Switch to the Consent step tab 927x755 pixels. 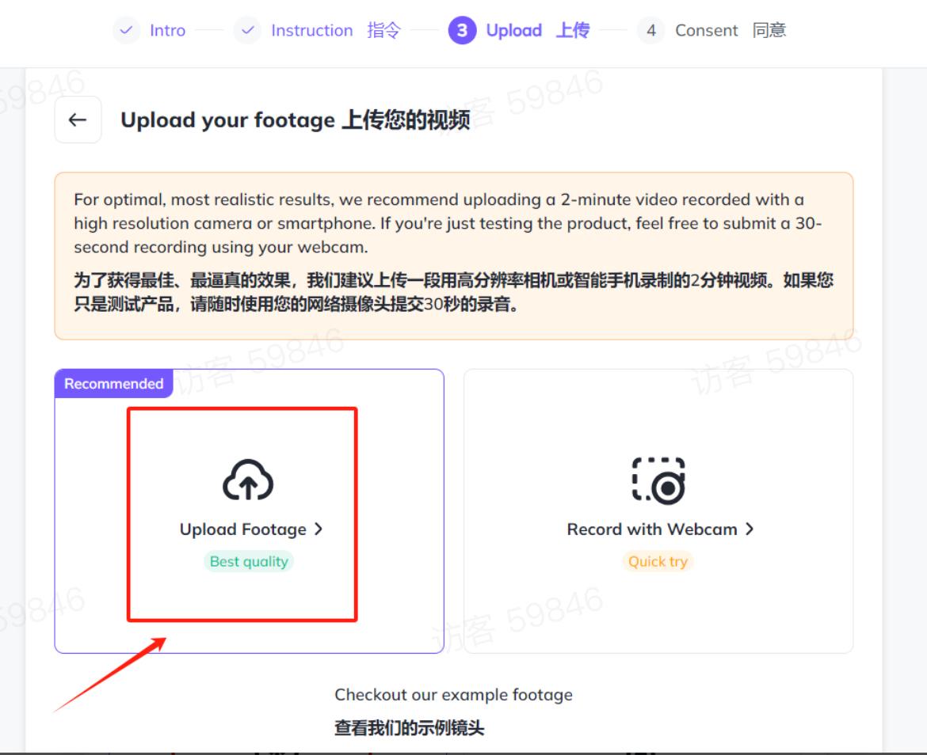coord(698,30)
